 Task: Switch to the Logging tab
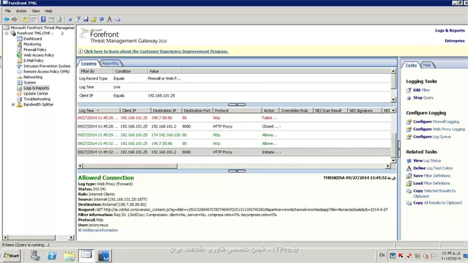pyautogui.click(x=88, y=64)
